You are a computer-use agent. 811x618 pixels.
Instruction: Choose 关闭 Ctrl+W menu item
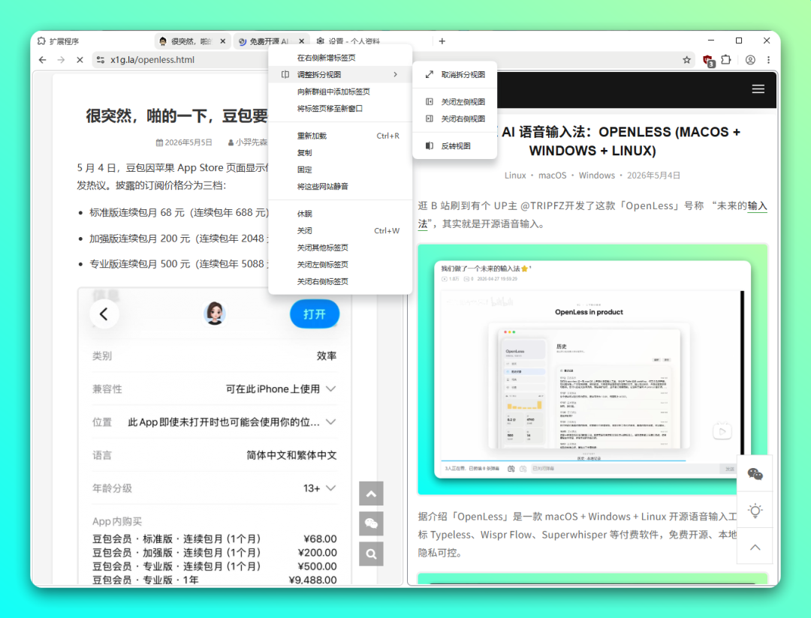pos(340,230)
